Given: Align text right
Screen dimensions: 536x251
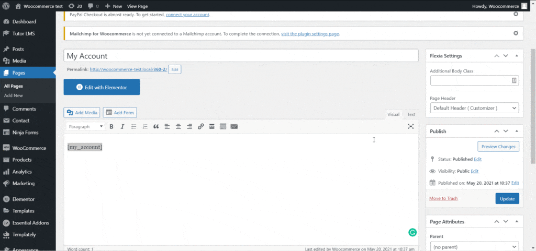Looking at the screenshot, I should click(189, 126).
